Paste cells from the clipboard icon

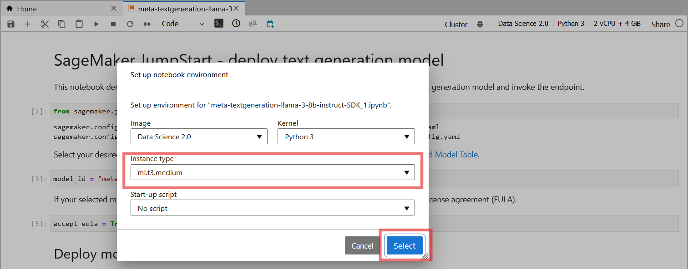(79, 24)
